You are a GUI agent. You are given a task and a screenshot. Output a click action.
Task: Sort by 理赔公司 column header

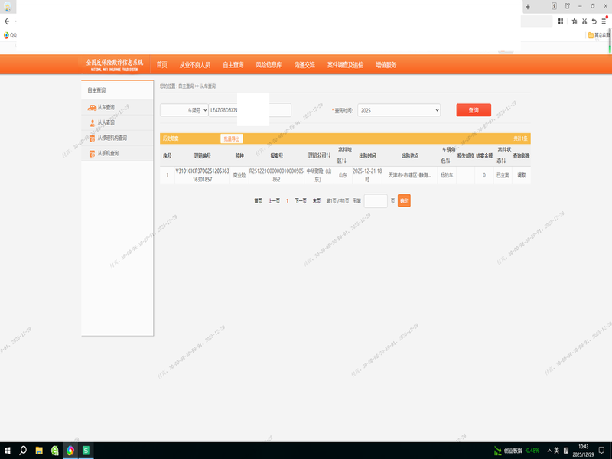(318, 155)
